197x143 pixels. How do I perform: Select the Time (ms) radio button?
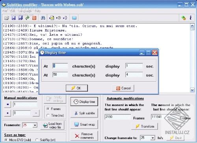(x=55, y=115)
